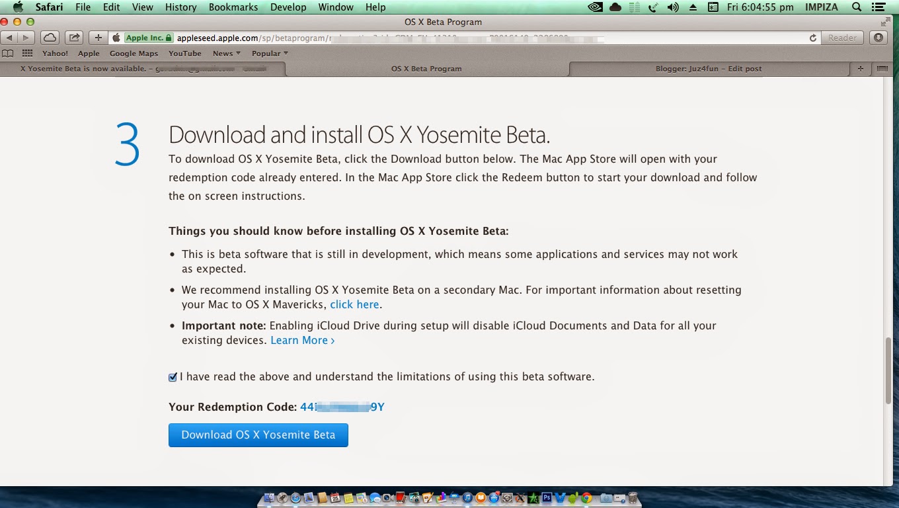This screenshot has width=899, height=508.
Task: Click the phone handset menu bar icon
Action: point(653,7)
